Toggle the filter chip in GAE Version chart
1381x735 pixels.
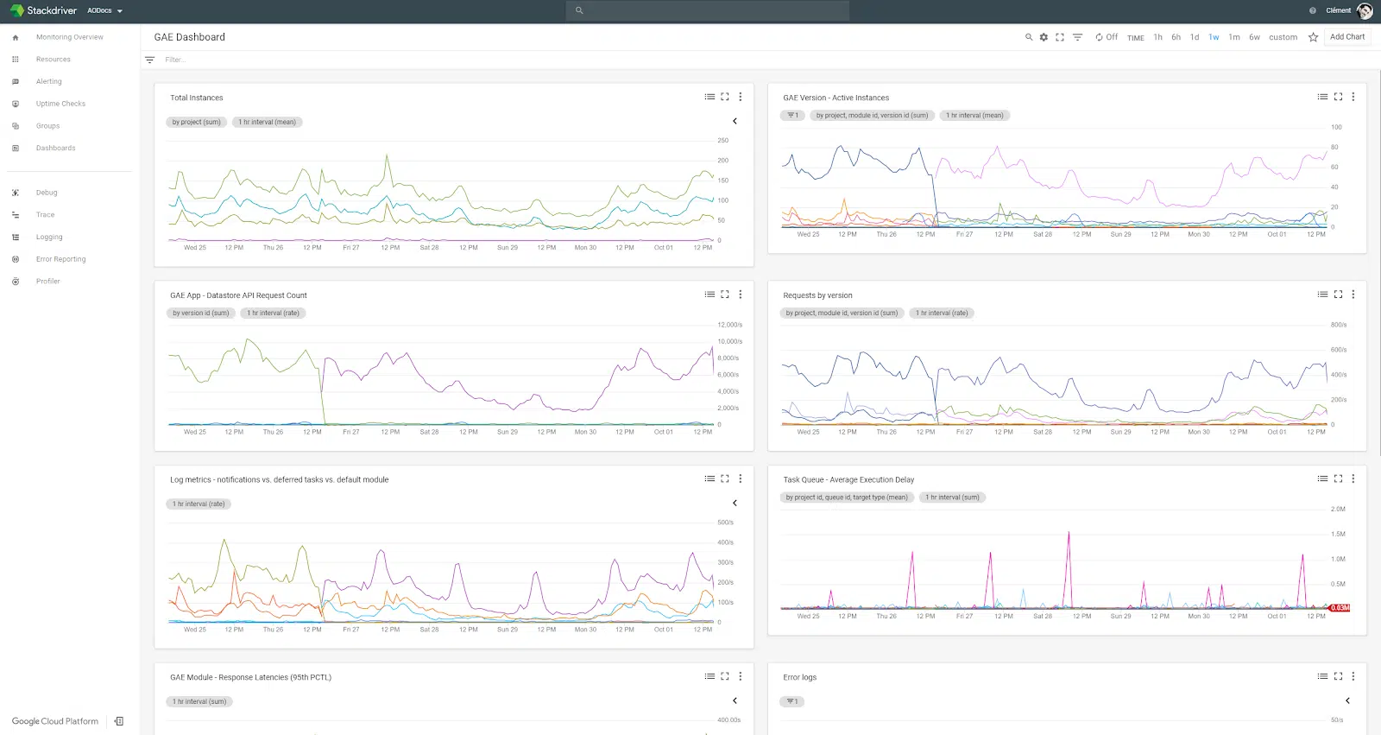click(x=793, y=116)
